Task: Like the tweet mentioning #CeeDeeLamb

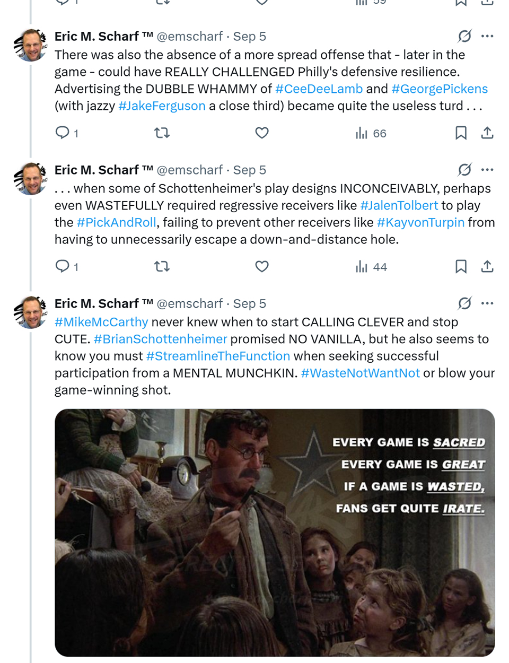Action: click(262, 133)
